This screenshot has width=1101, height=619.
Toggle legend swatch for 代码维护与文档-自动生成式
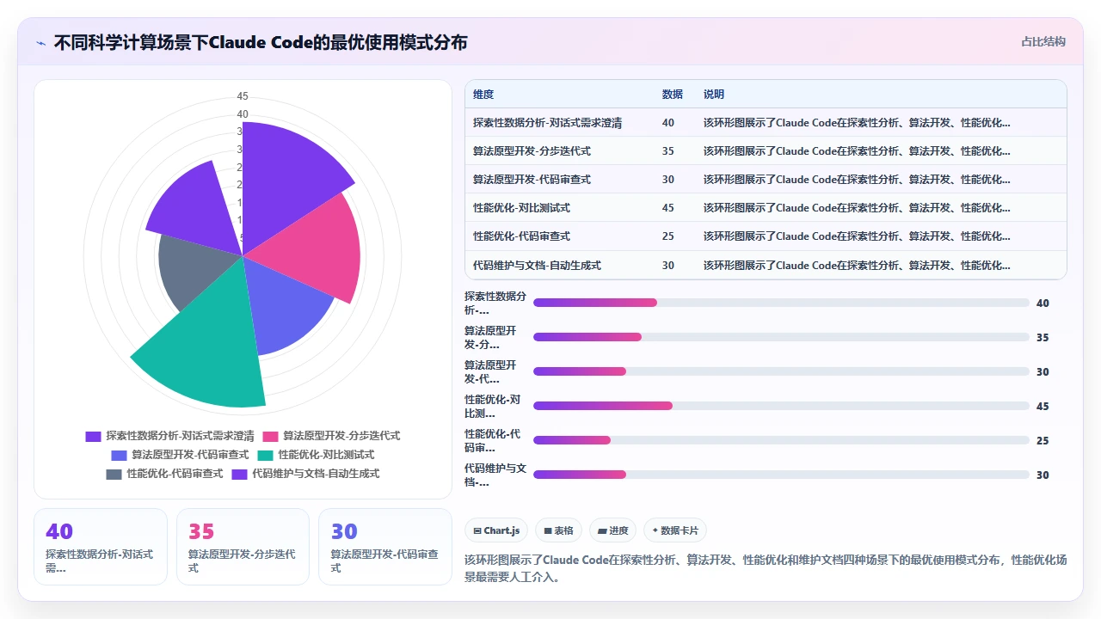coord(239,474)
